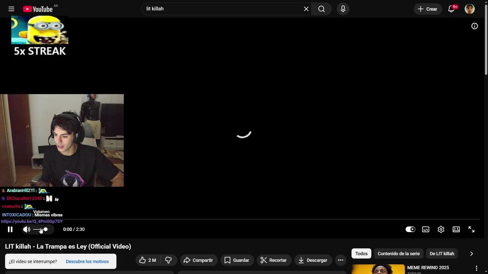This screenshot has height=274, width=488.
Task: Click the video progress bar
Action: [244, 220]
